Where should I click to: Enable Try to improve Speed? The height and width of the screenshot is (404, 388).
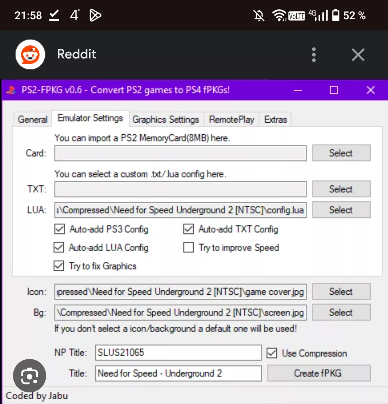(x=189, y=248)
